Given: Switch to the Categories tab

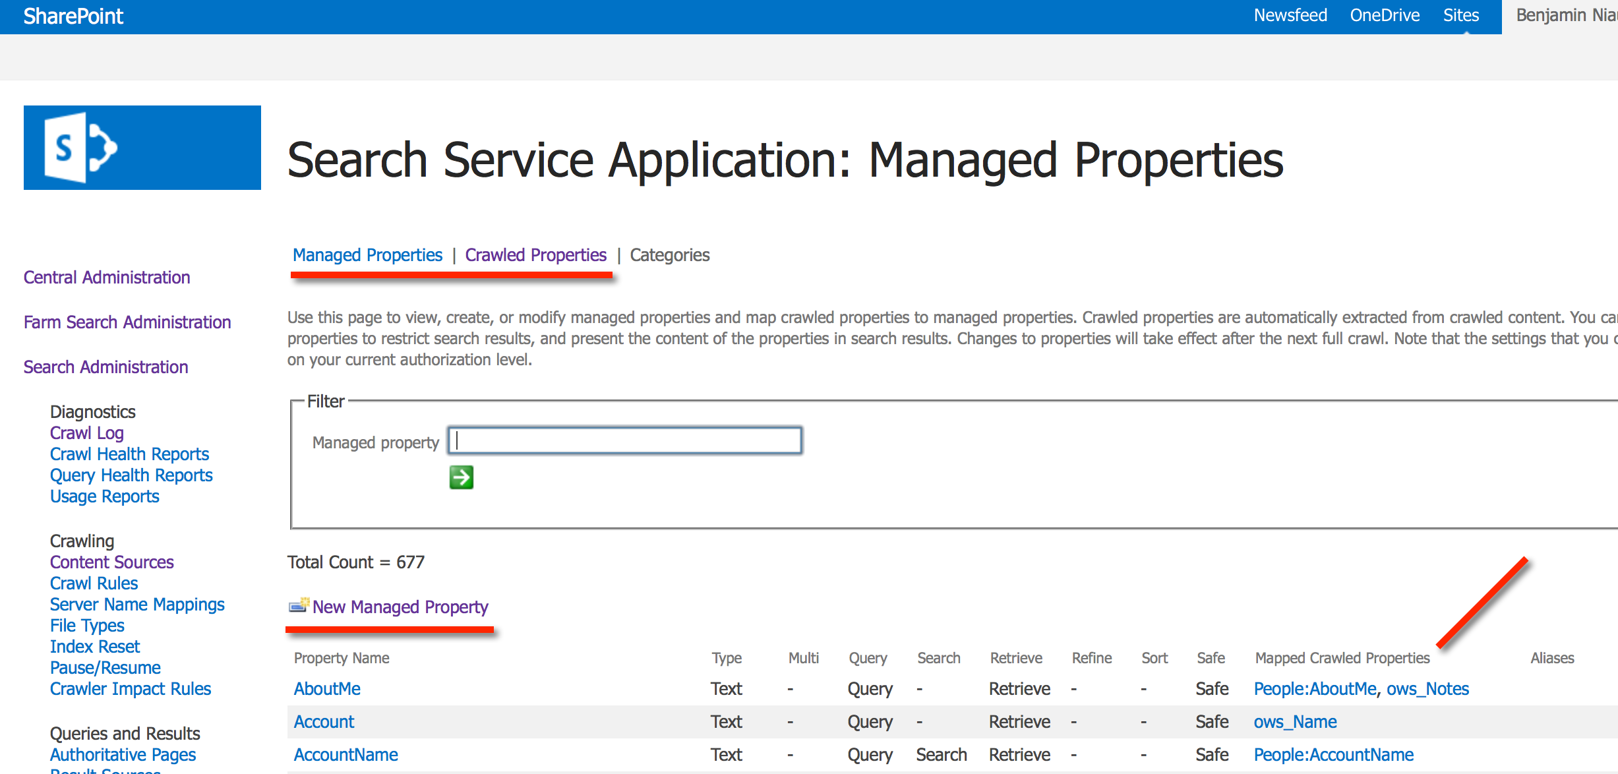Looking at the screenshot, I should (670, 255).
